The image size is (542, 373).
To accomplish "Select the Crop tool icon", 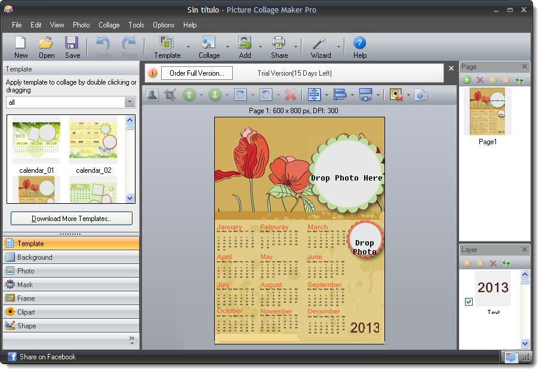I will 170,95.
